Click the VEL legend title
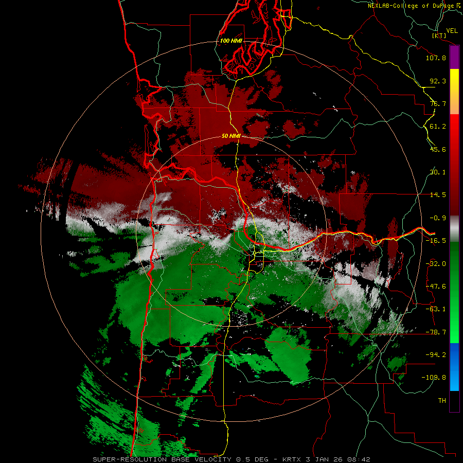The image size is (463, 463). tap(452, 30)
